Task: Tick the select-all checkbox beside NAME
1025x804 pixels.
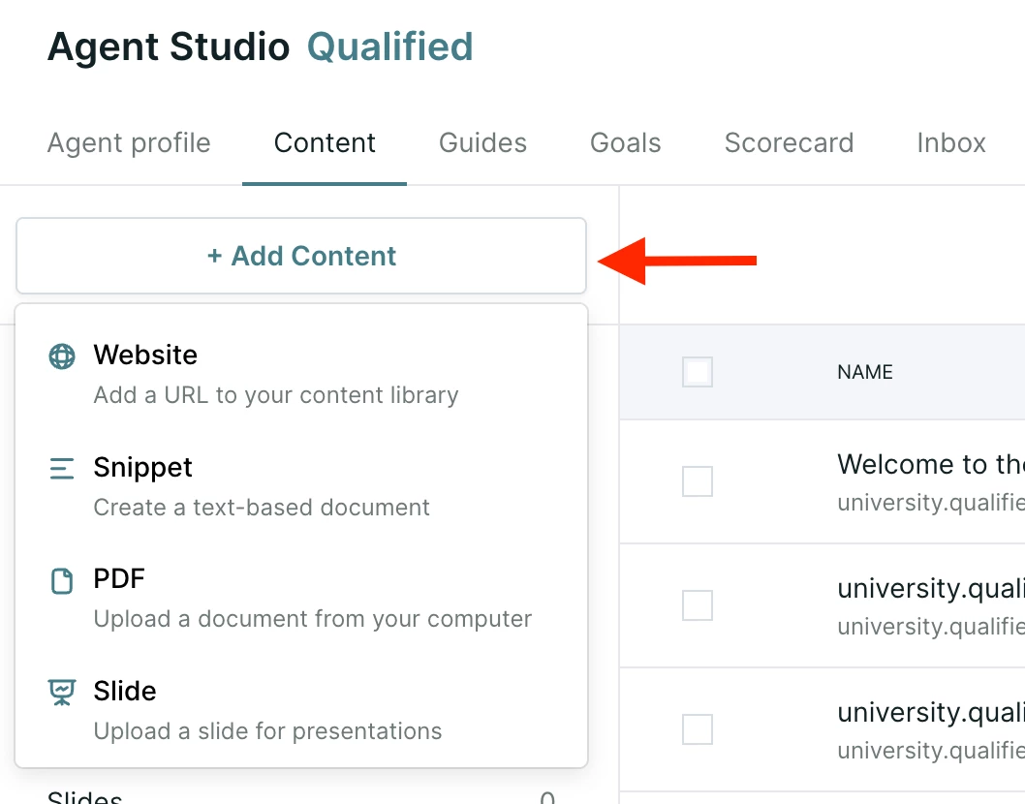Action: (698, 372)
